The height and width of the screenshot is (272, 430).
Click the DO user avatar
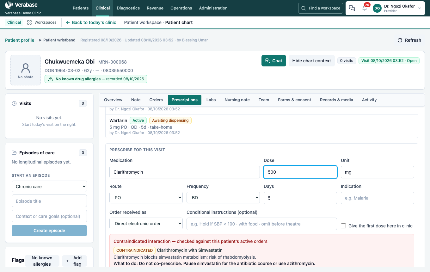(x=377, y=8)
